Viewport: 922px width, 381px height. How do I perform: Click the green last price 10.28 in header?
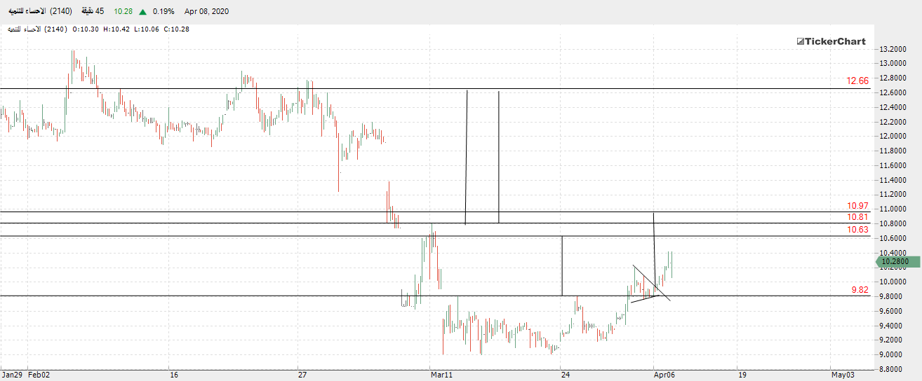click(123, 12)
